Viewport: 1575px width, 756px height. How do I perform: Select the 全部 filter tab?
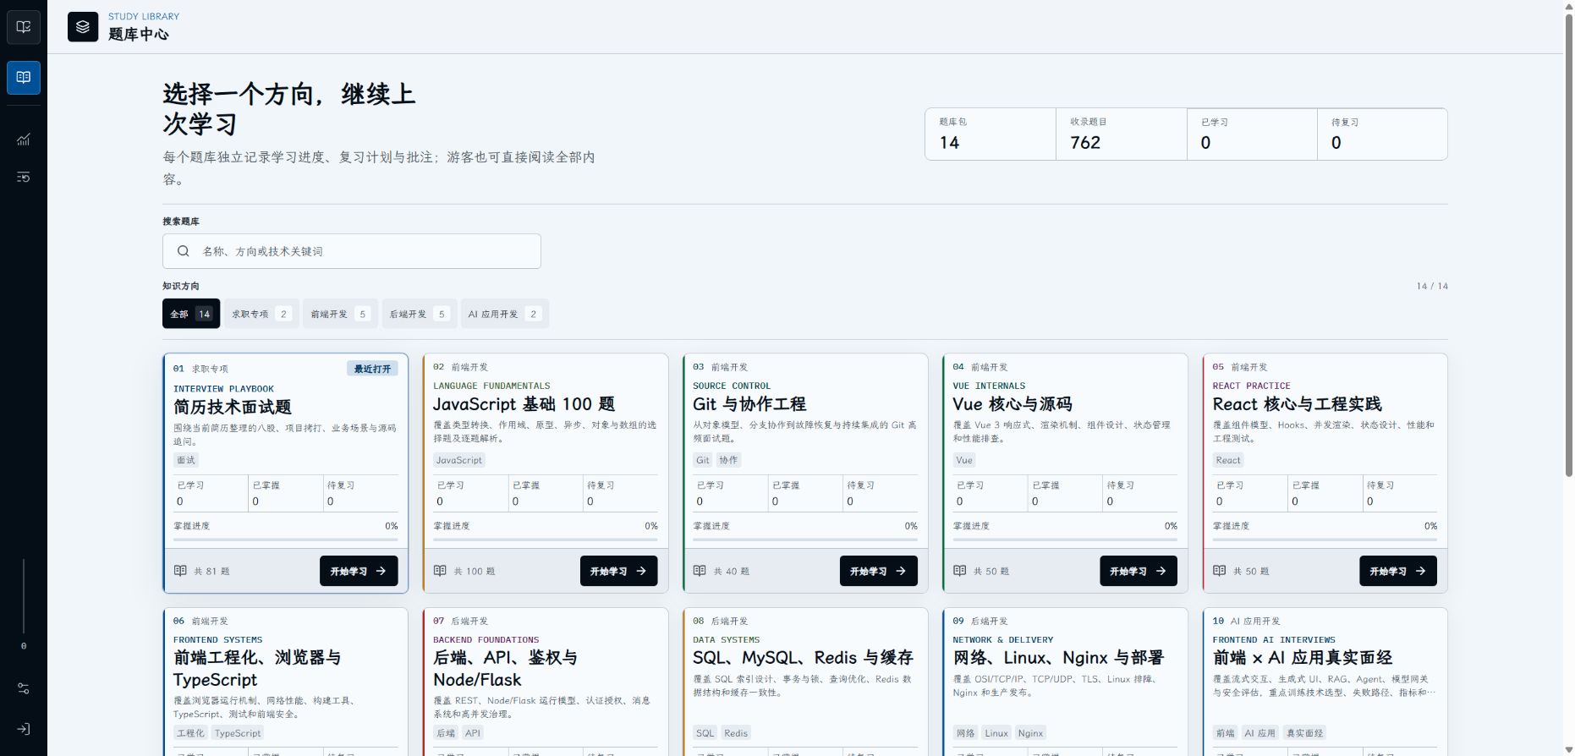(191, 314)
